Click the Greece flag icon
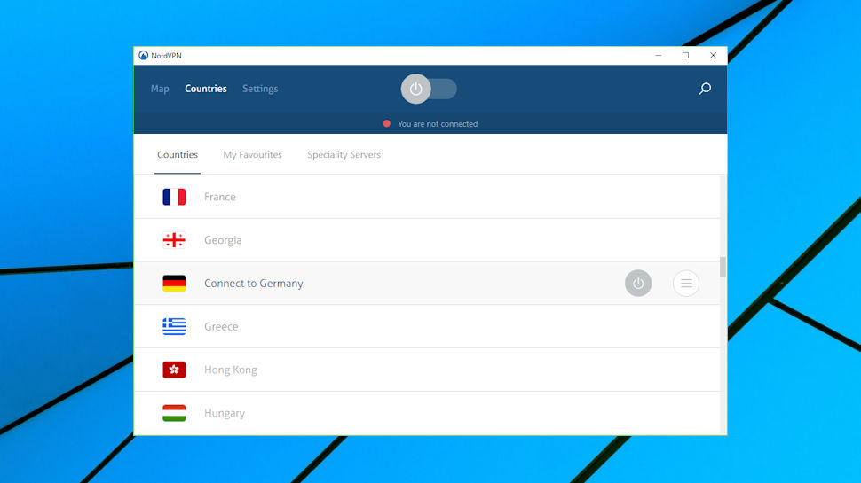 tap(174, 327)
